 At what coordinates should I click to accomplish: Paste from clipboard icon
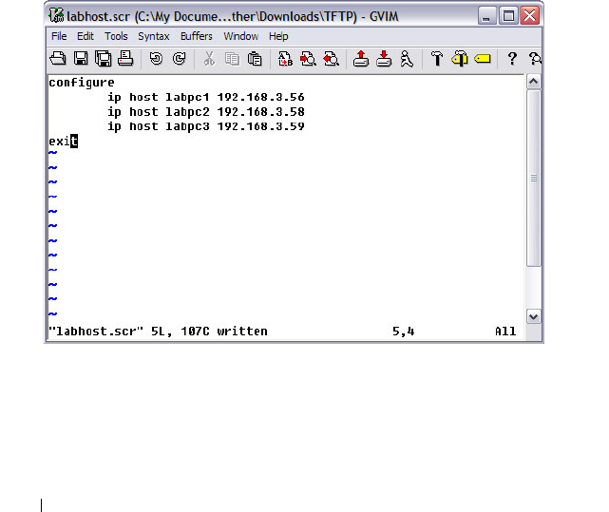[255, 59]
